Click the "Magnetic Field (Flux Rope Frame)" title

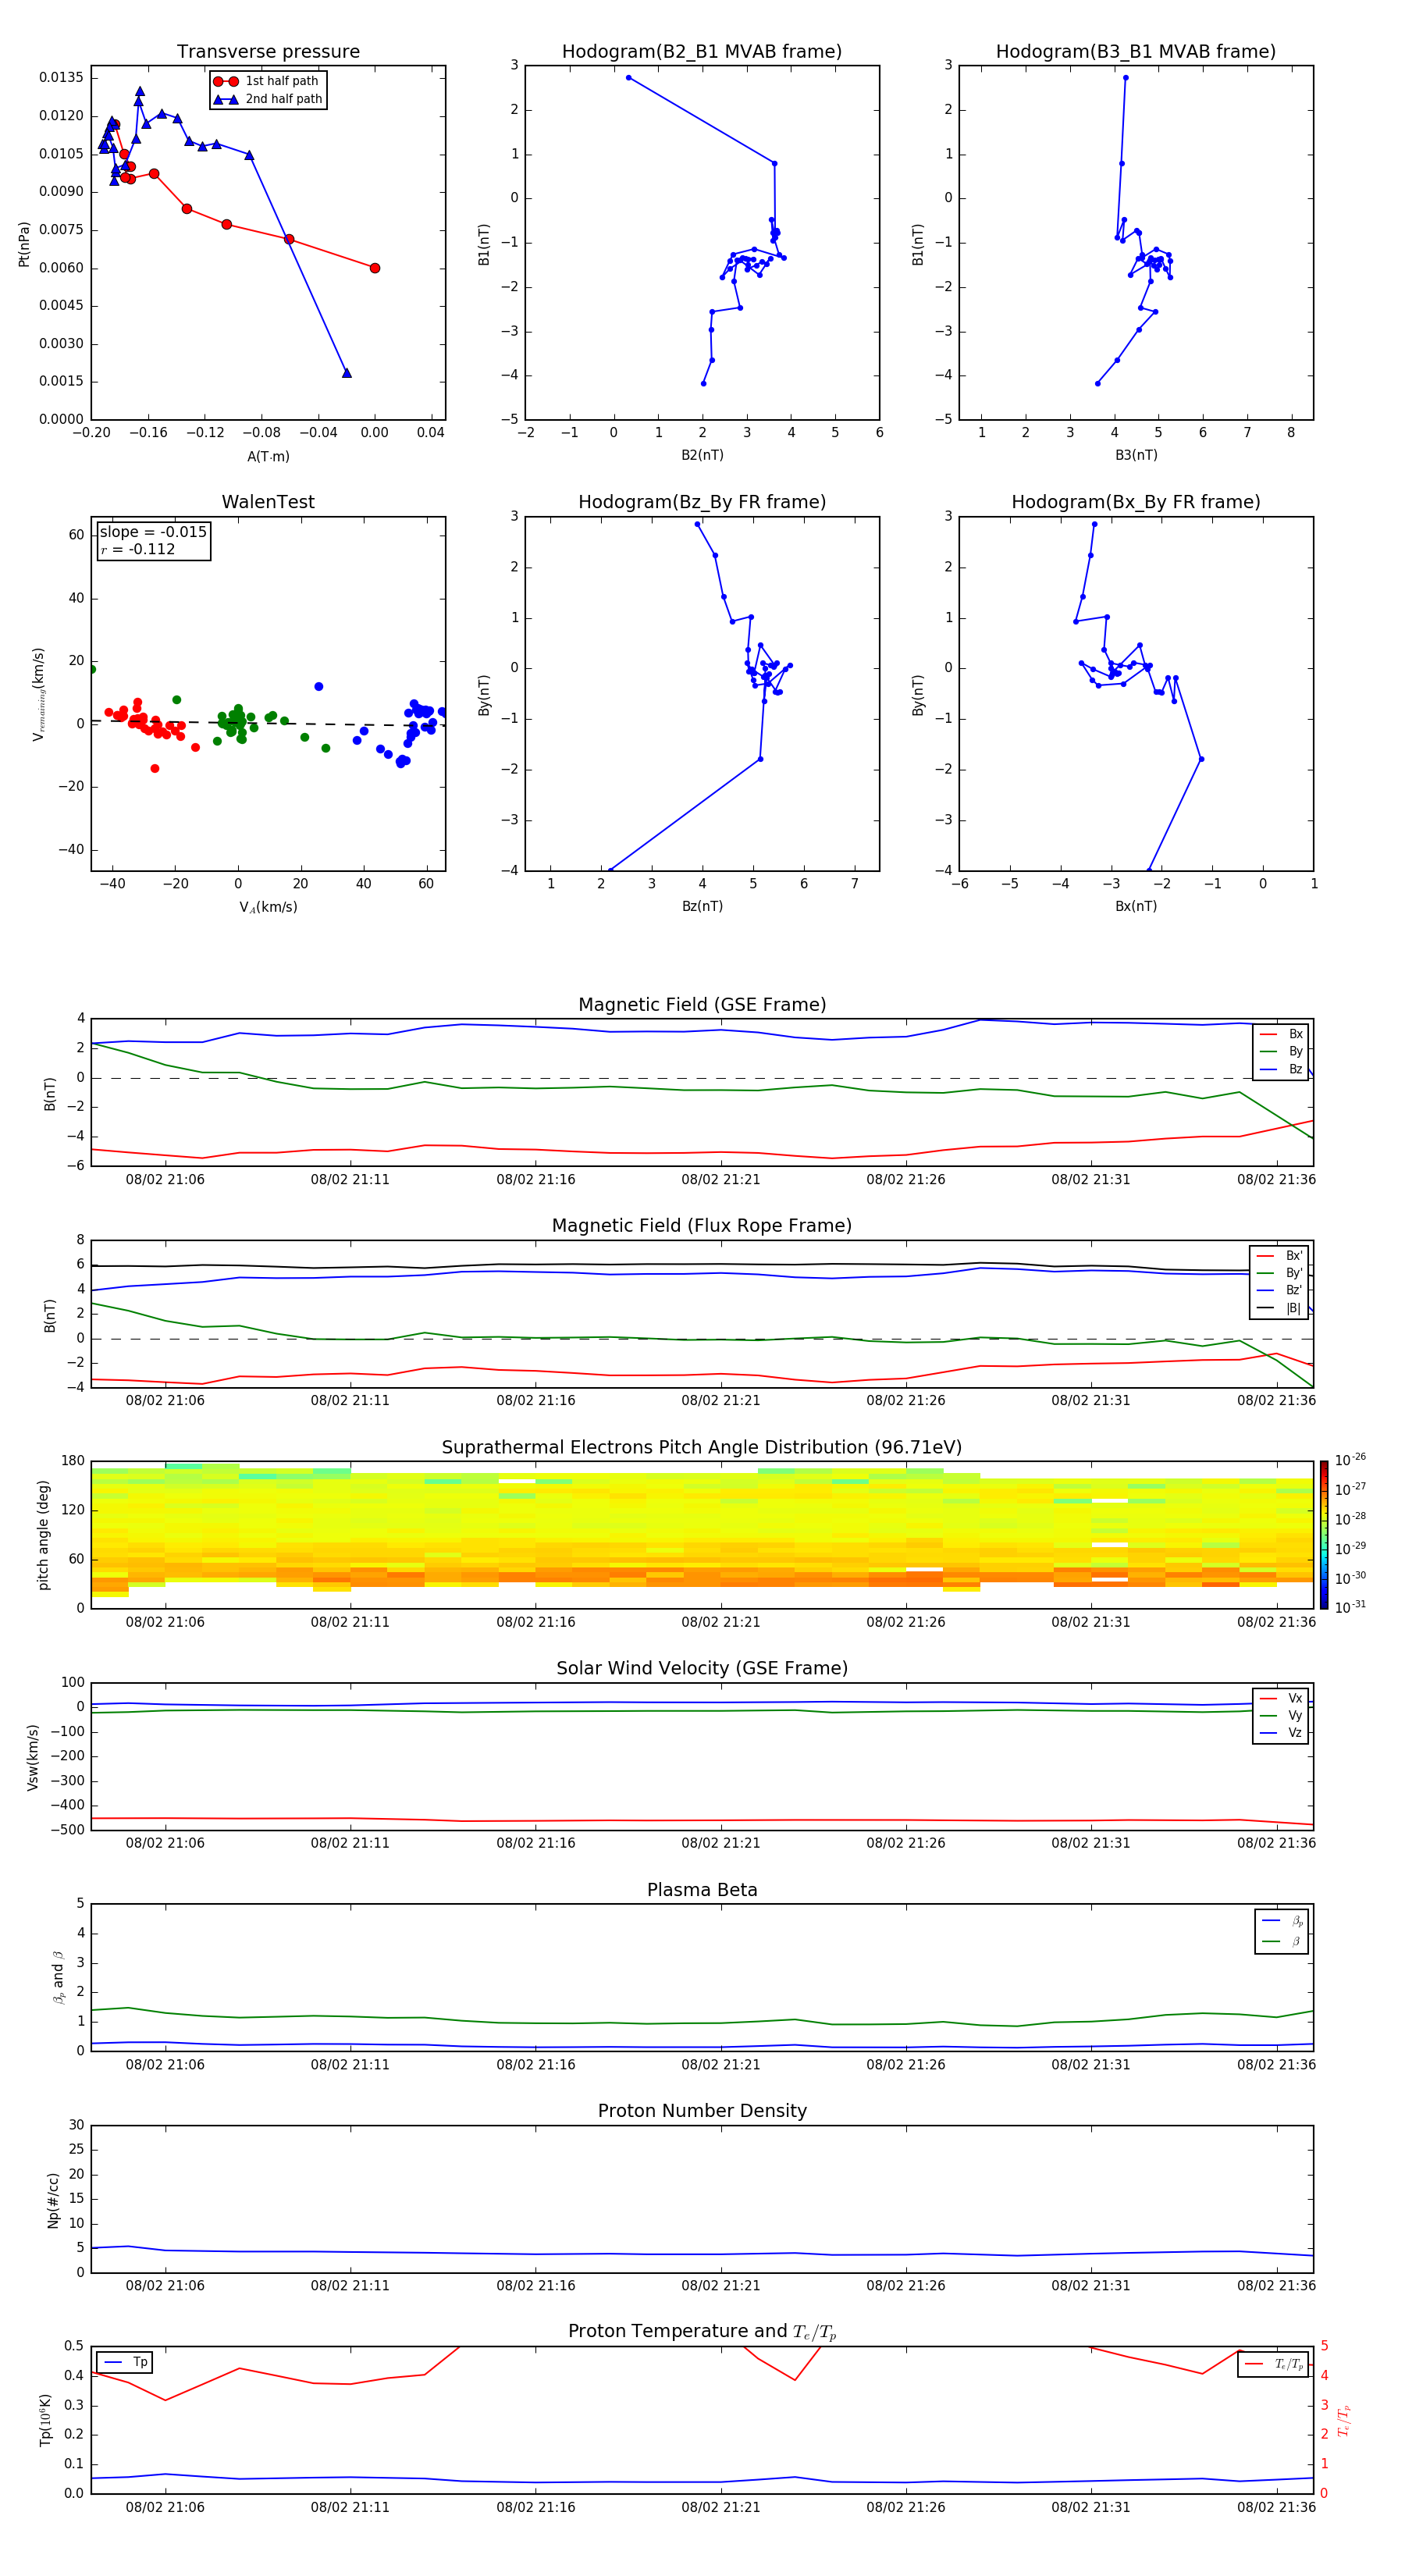pos(702,1226)
